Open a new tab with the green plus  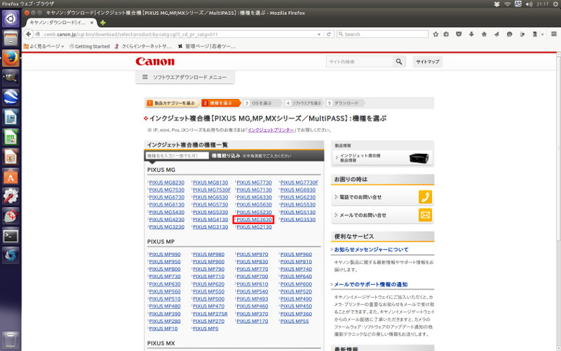(x=102, y=22)
